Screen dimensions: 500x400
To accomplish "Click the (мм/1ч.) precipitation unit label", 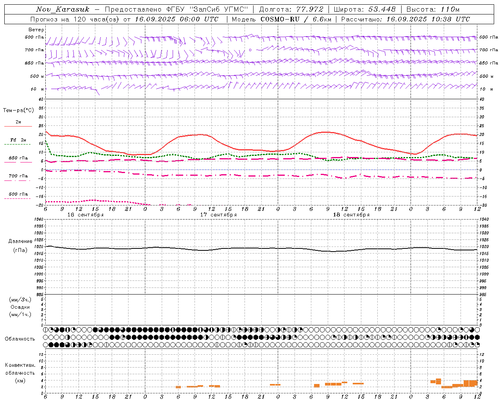I will coord(20,314).
